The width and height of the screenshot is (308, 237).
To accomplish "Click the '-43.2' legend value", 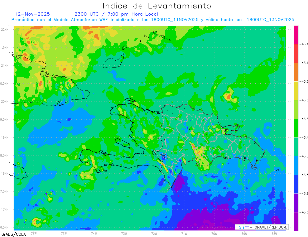I will [x=304, y=82].
